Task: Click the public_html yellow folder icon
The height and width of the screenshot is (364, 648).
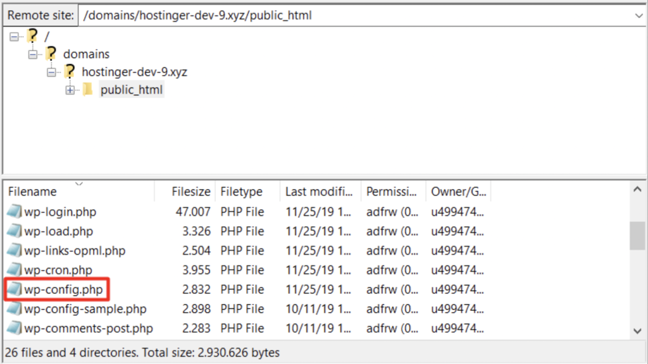Action: click(x=89, y=90)
